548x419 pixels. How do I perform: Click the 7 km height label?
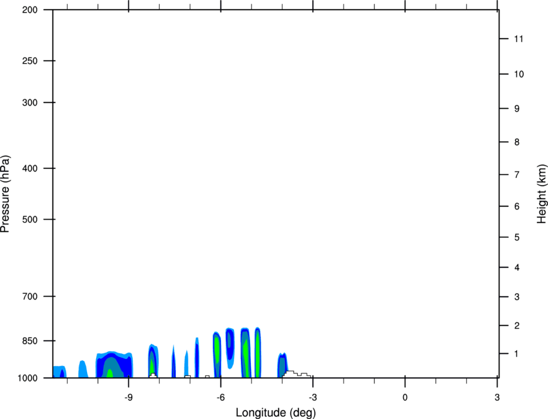point(516,175)
